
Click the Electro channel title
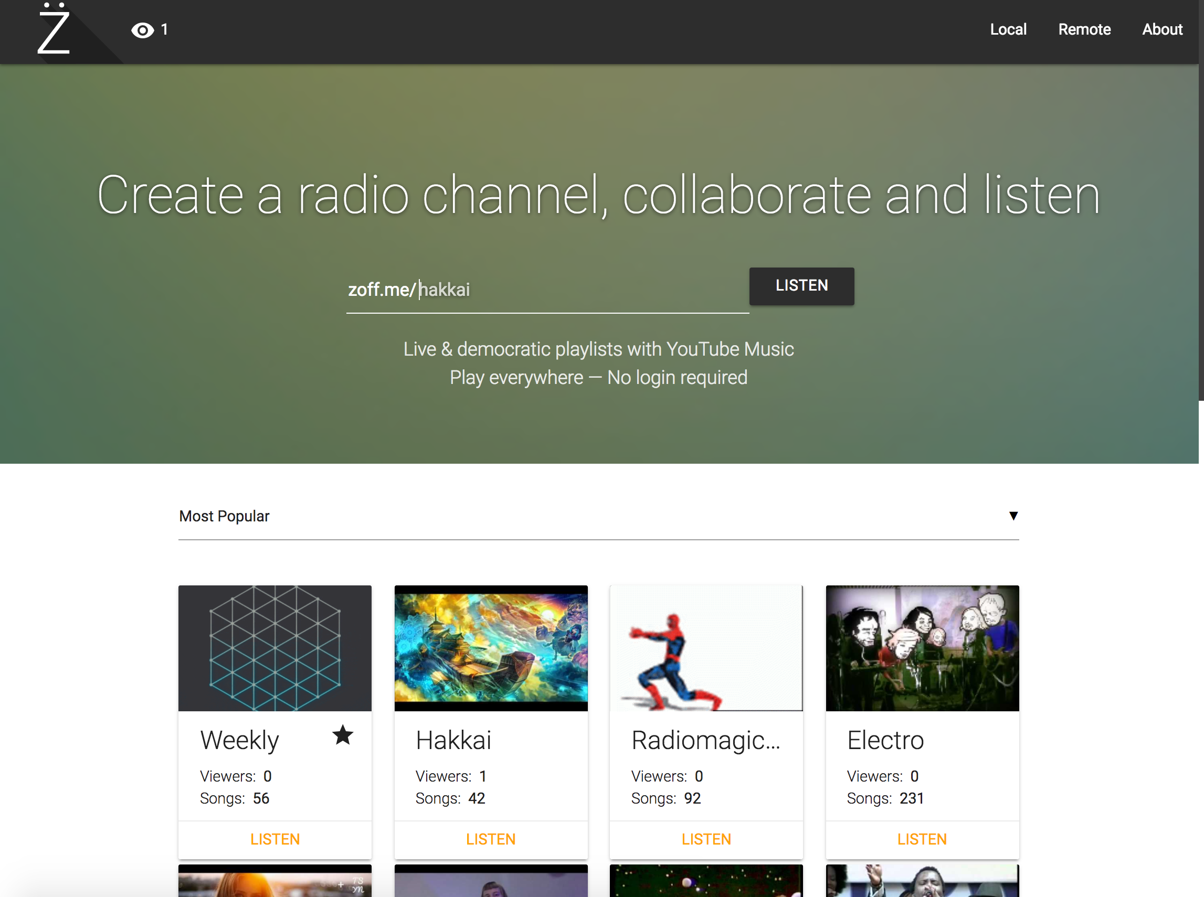[x=885, y=740]
